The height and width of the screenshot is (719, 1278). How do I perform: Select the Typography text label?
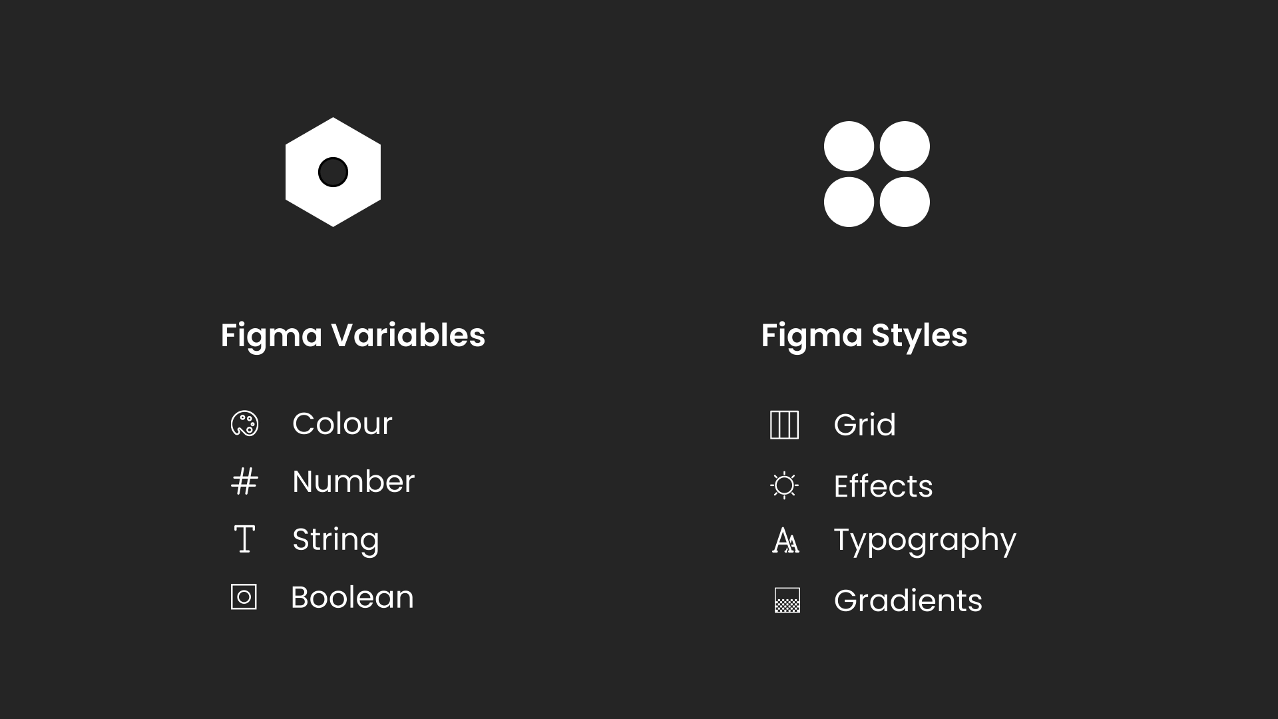pyautogui.click(x=925, y=540)
